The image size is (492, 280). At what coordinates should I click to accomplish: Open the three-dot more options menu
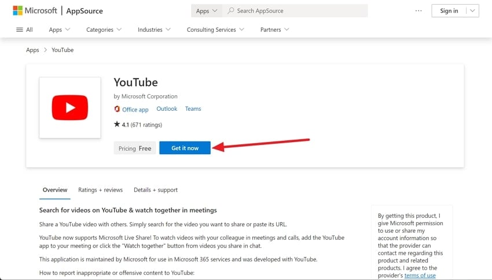pyautogui.click(x=418, y=10)
